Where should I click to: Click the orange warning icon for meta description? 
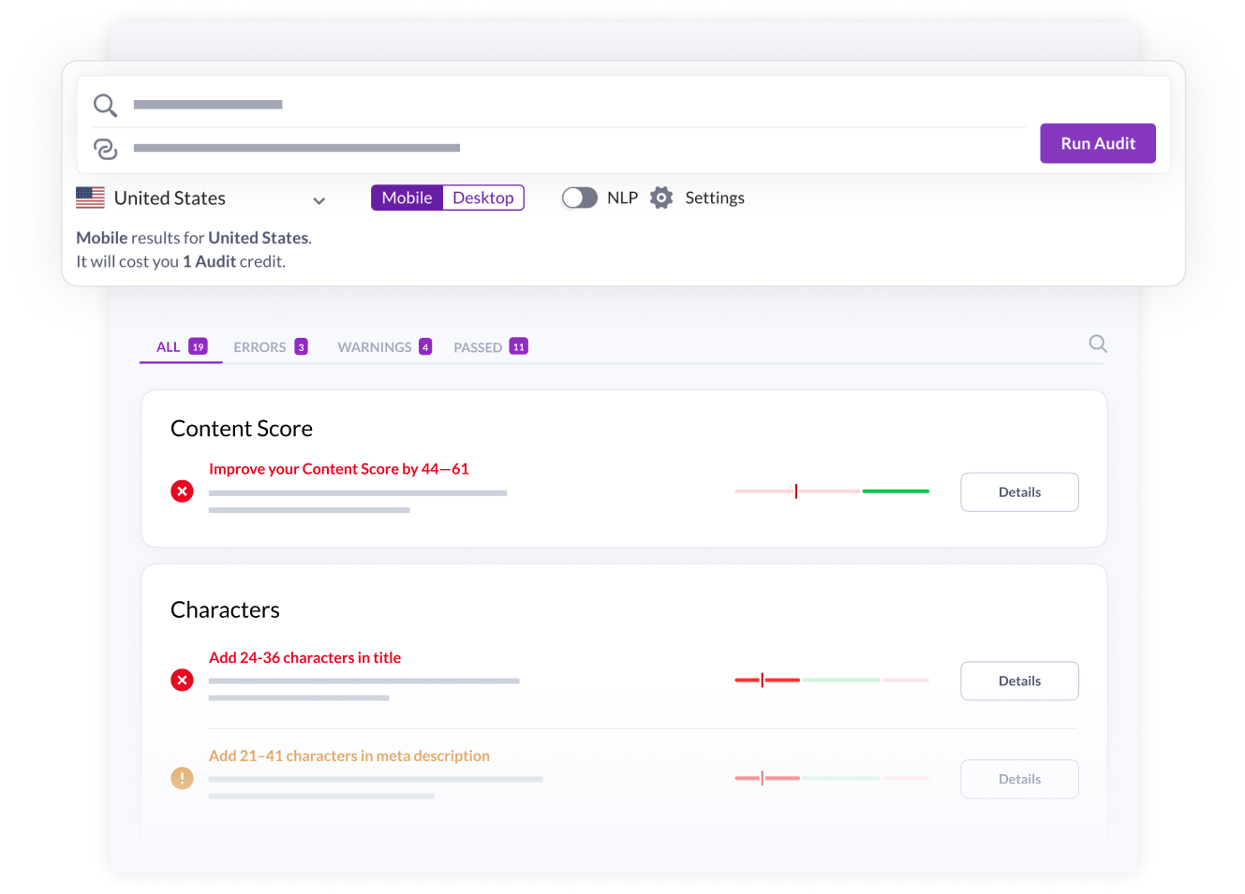(x=182, y=778)
